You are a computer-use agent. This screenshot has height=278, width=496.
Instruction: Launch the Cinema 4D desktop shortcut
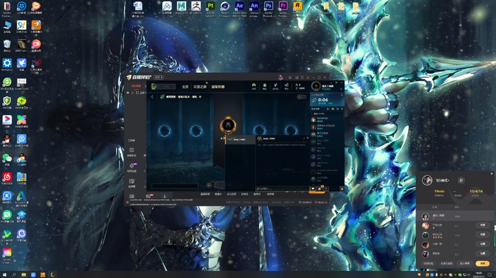(225, 6)
